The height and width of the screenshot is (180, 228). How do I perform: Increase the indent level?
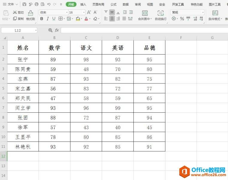tap(131, 12)
